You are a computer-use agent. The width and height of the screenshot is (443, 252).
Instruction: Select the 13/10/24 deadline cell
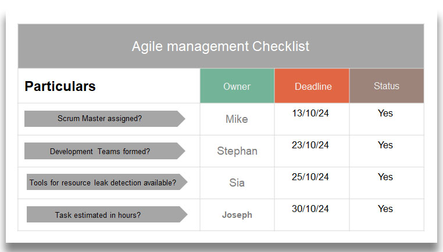click(x=310, y=114)
